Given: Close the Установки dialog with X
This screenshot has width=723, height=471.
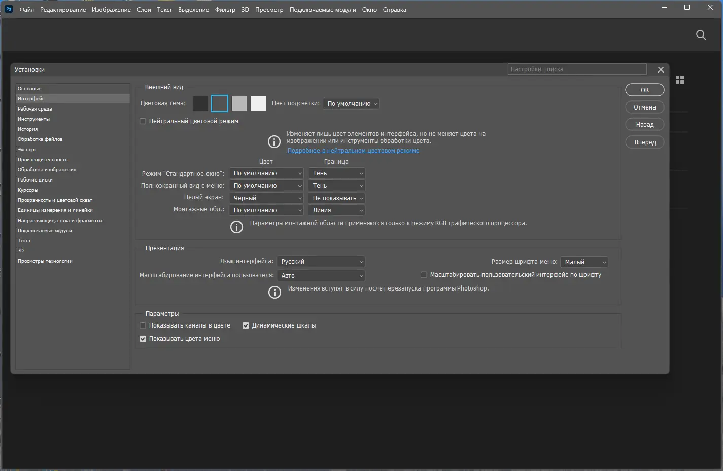Looking at the screenshot, I should click(661, 69).
